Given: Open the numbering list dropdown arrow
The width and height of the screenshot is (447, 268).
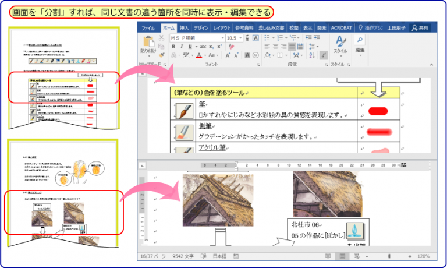Looking at the screenshot, I should (x=286, y=38).
